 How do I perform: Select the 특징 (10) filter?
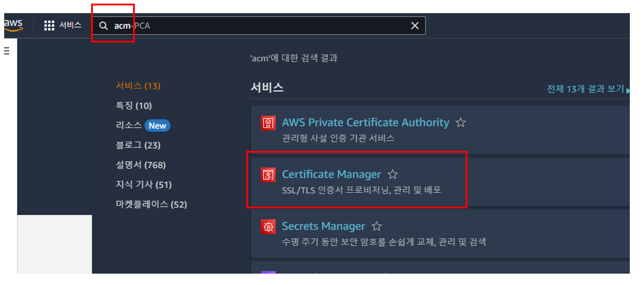click(x=134, y=105)
